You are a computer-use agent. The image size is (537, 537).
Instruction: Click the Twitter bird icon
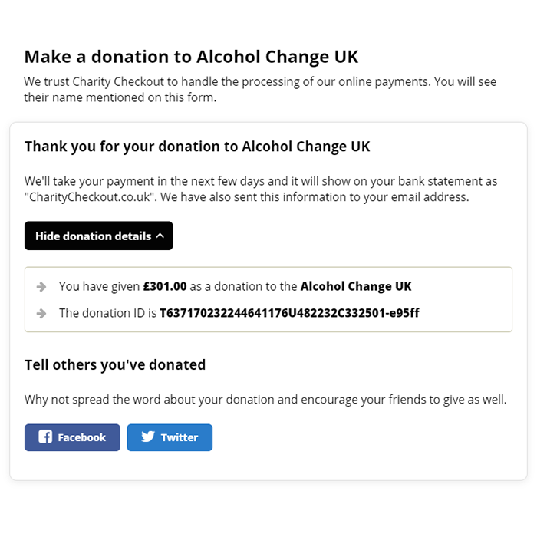[148, 437]
